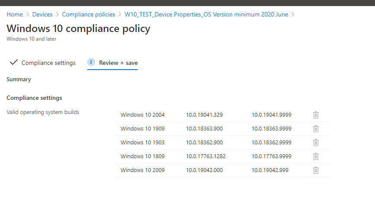The height and width of the screenshot is (207, 375).
Task: Click maximum version 10.0.19041.9999
Action: click(271, 115)
